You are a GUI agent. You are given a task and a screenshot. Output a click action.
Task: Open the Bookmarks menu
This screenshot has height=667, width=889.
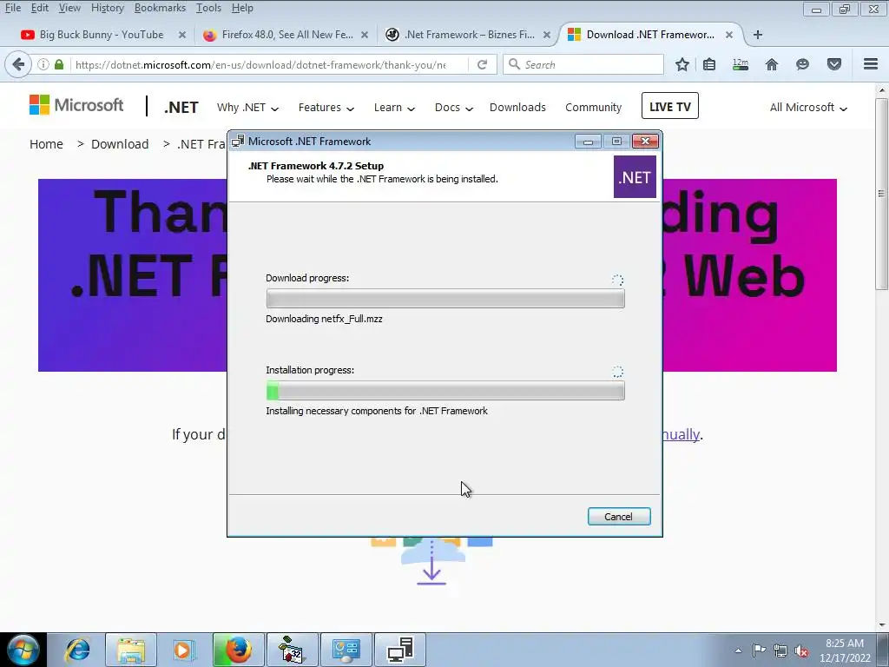click(x=160, y=8)
